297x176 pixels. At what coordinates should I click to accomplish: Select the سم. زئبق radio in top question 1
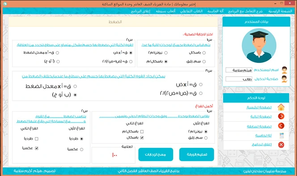click(x=204, y=61)
